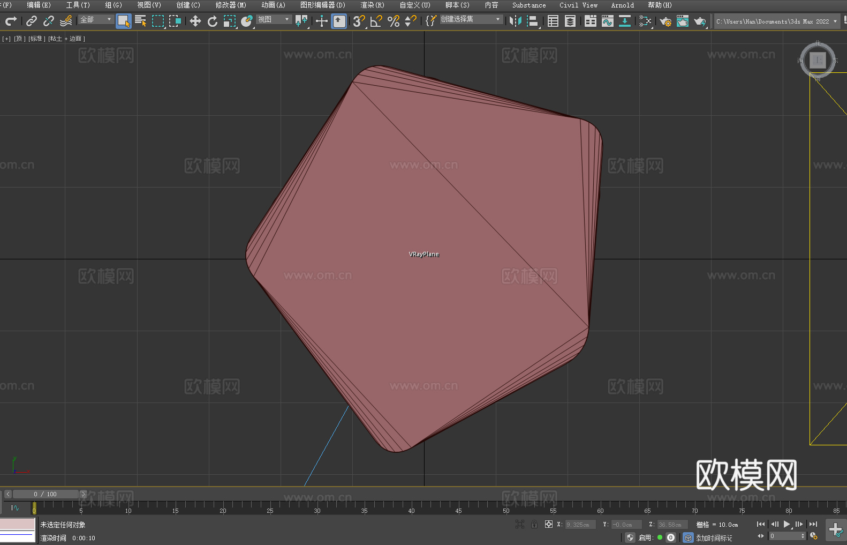Select the Link objects tool
The image size is (847, 545).
click(31, 21)
